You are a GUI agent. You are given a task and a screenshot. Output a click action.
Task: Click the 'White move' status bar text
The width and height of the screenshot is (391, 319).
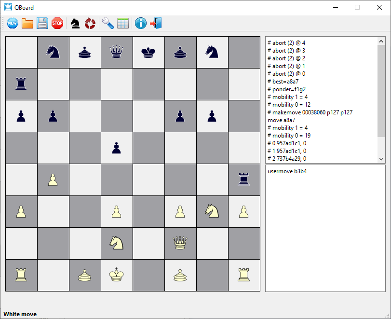coord(20,314)
